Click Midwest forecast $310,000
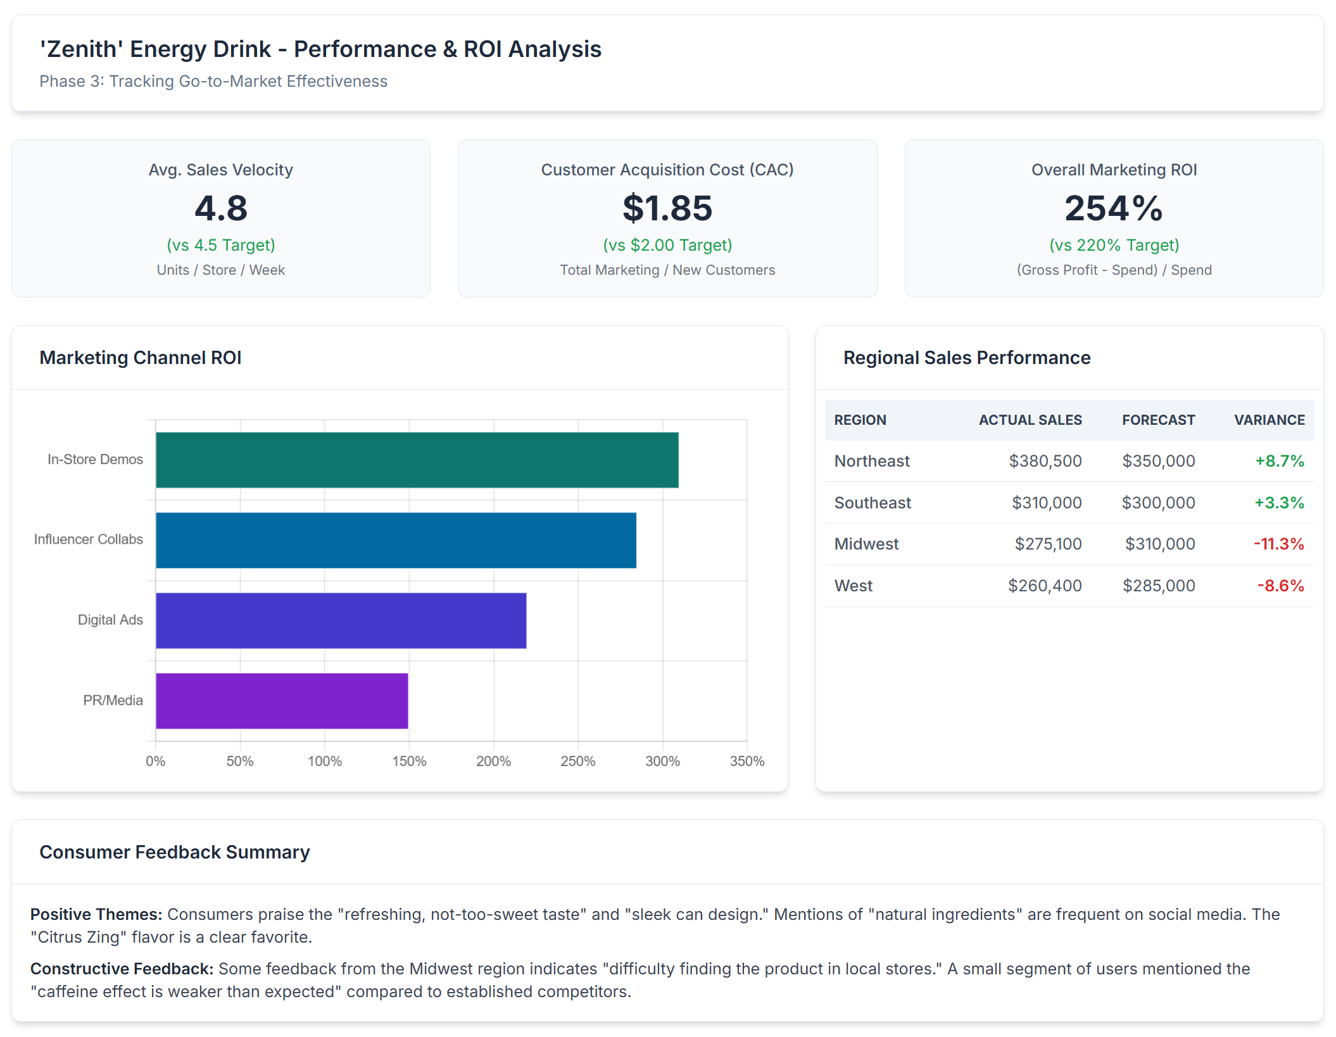 (1160, 544)
